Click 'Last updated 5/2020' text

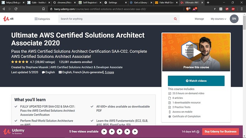25,72
